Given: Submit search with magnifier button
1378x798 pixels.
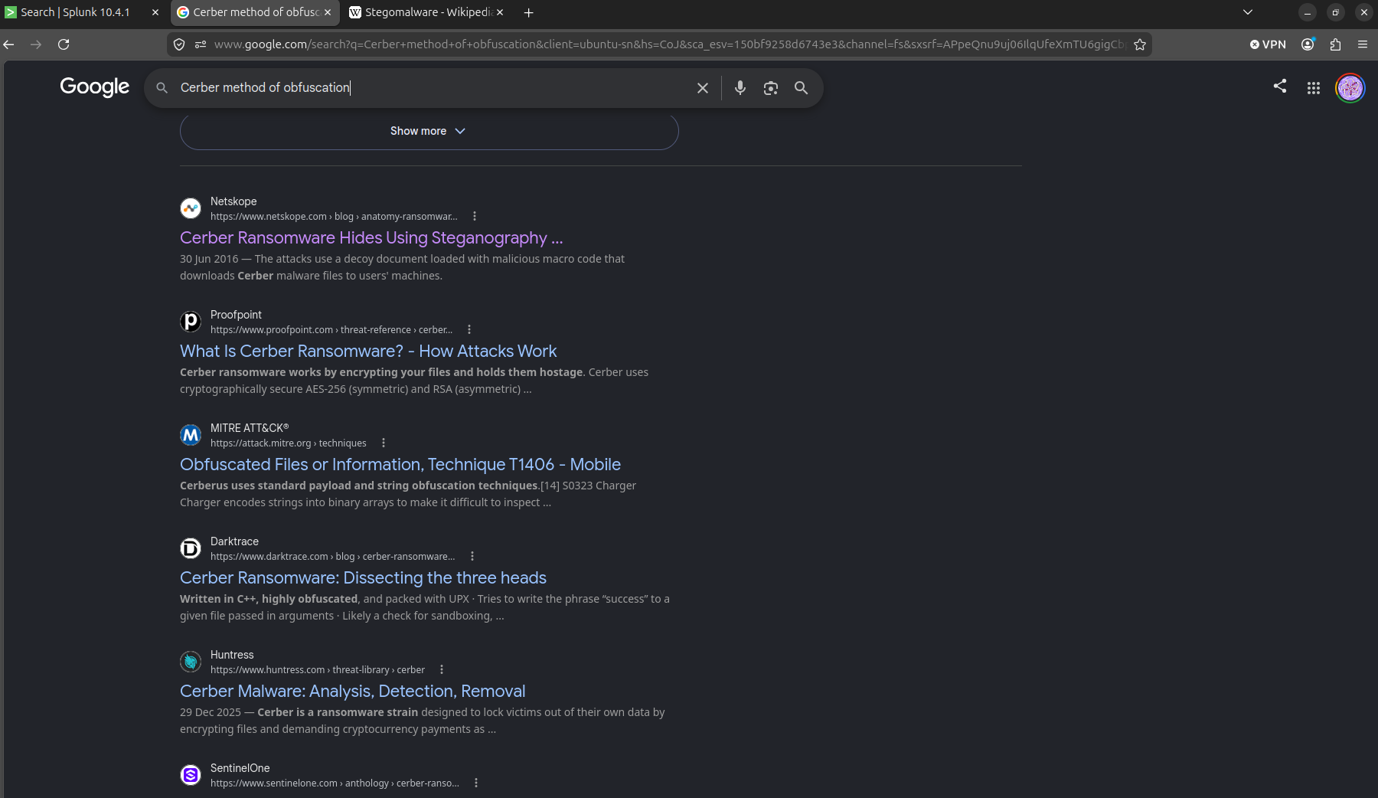Looking at the screenshot, I should click(801, 88).
